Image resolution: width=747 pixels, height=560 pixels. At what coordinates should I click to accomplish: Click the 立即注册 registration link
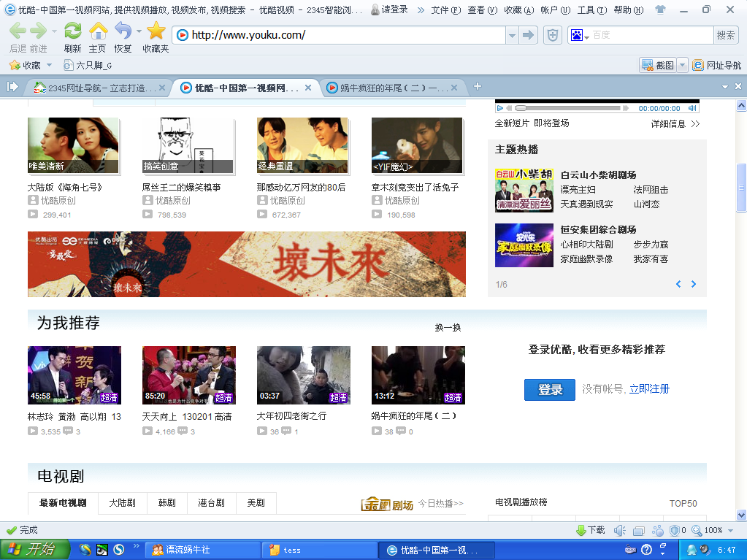[649, 389]
